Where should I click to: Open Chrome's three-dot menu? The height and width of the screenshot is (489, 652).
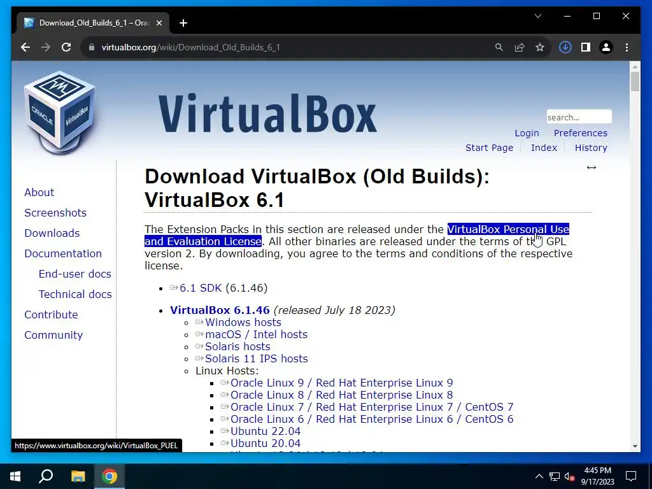pyautogui.click(x=627, y=47)
